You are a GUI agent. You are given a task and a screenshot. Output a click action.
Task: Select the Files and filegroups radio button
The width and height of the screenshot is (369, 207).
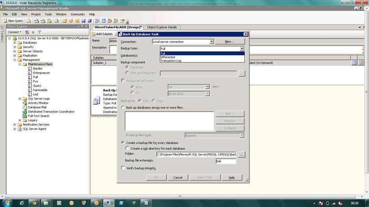(127, 73)
